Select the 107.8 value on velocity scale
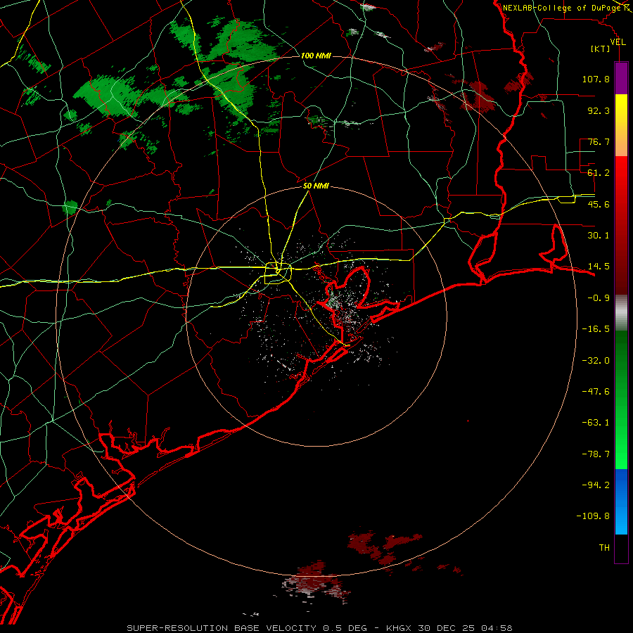Image resolution: width=633 pixels, height=633 pixels. pos(596,79)
